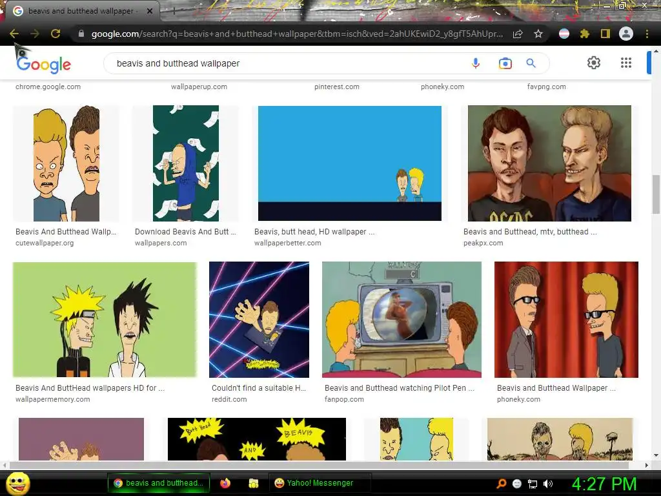The image size is (661, 496).
Task: Click the address bar URL
Action: coord(297,34)
